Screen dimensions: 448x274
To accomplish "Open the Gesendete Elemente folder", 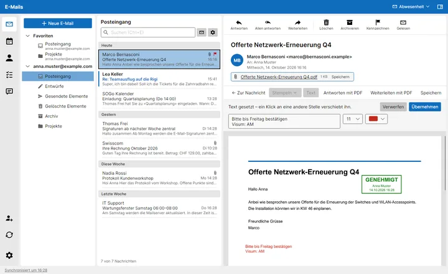I will pyautogui.click(x=58, y=96).
